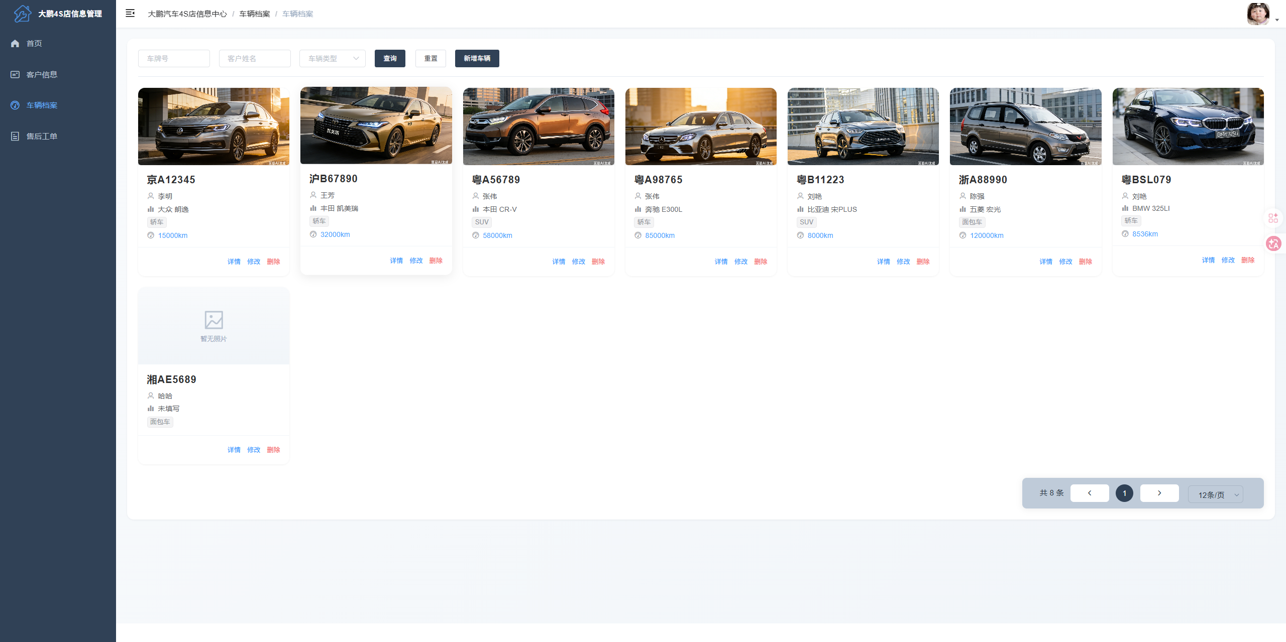Click the floating translate icon
1286x642 pixels.
(1273, 244)
